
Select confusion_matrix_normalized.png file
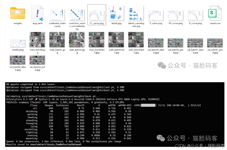pos(77,15)
